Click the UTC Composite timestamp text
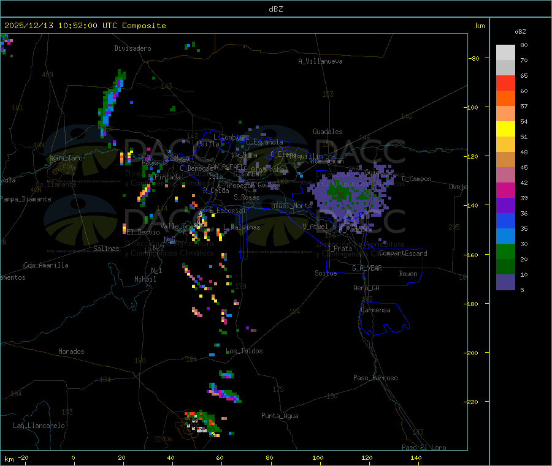This screenshot has width=552, height=466. 85,26
